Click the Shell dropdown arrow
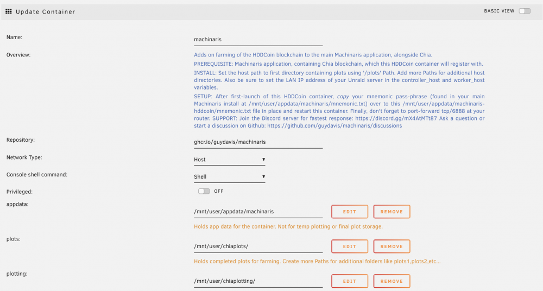The image size is (543, 291). coord(263,176)
